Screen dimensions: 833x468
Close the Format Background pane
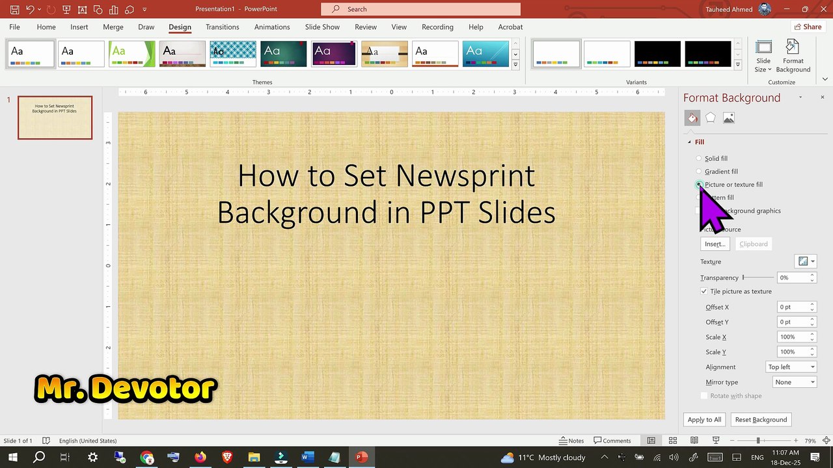click(822, 97)
